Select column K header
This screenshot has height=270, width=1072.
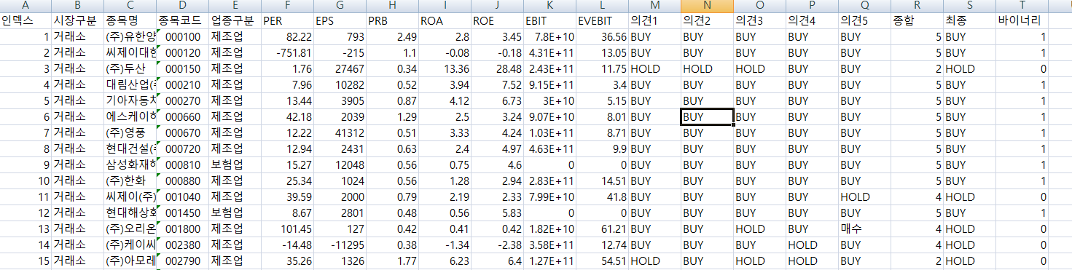[x=549, y=6]
